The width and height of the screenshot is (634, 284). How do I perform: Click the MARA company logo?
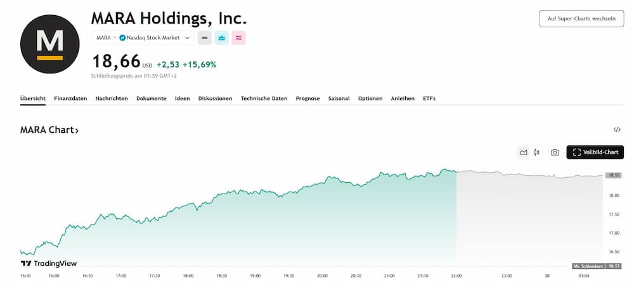(x=50, y=44)
